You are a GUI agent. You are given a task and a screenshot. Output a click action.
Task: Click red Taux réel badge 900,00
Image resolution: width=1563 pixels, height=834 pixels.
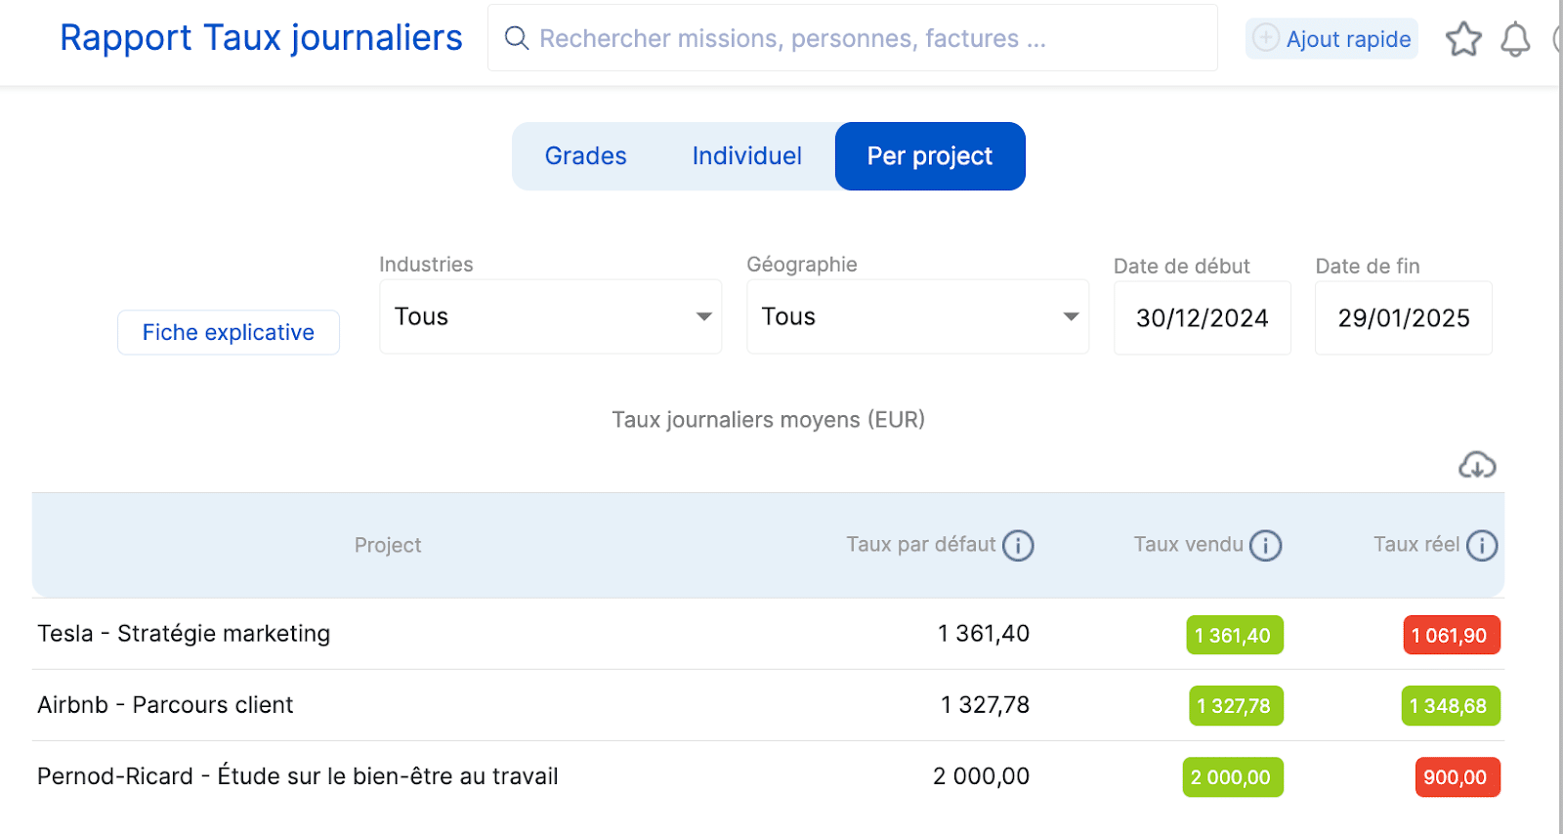point(1457,777)
